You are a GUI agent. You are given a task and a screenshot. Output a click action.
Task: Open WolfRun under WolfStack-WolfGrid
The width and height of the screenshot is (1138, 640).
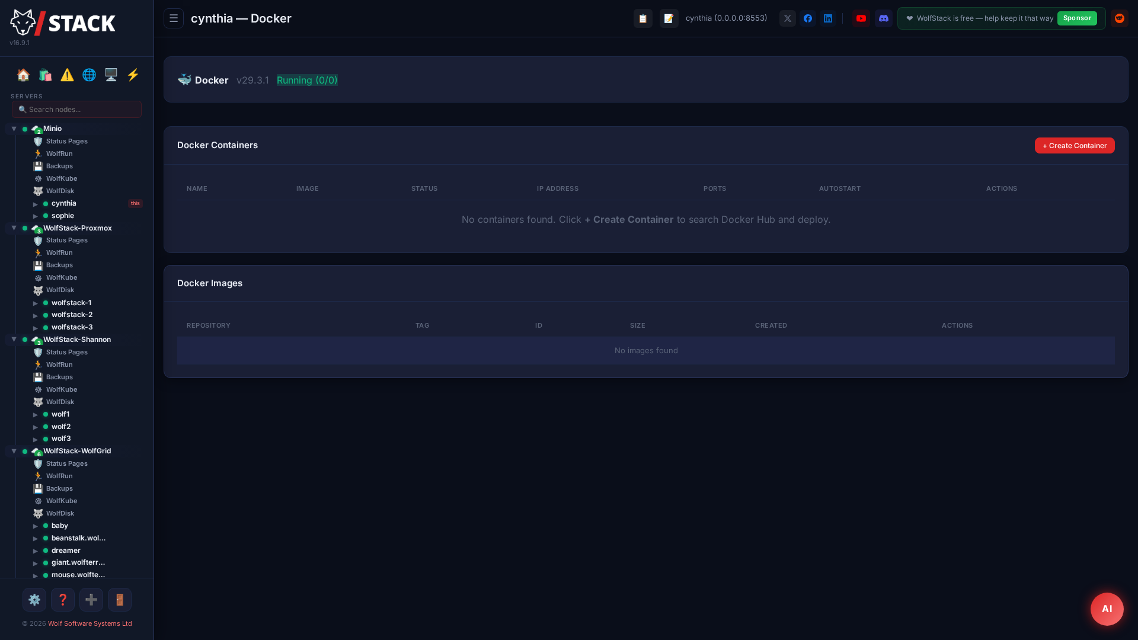click(59, 476)
